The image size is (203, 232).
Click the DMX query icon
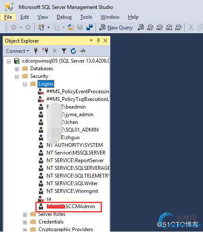click(x=159, y=27)
